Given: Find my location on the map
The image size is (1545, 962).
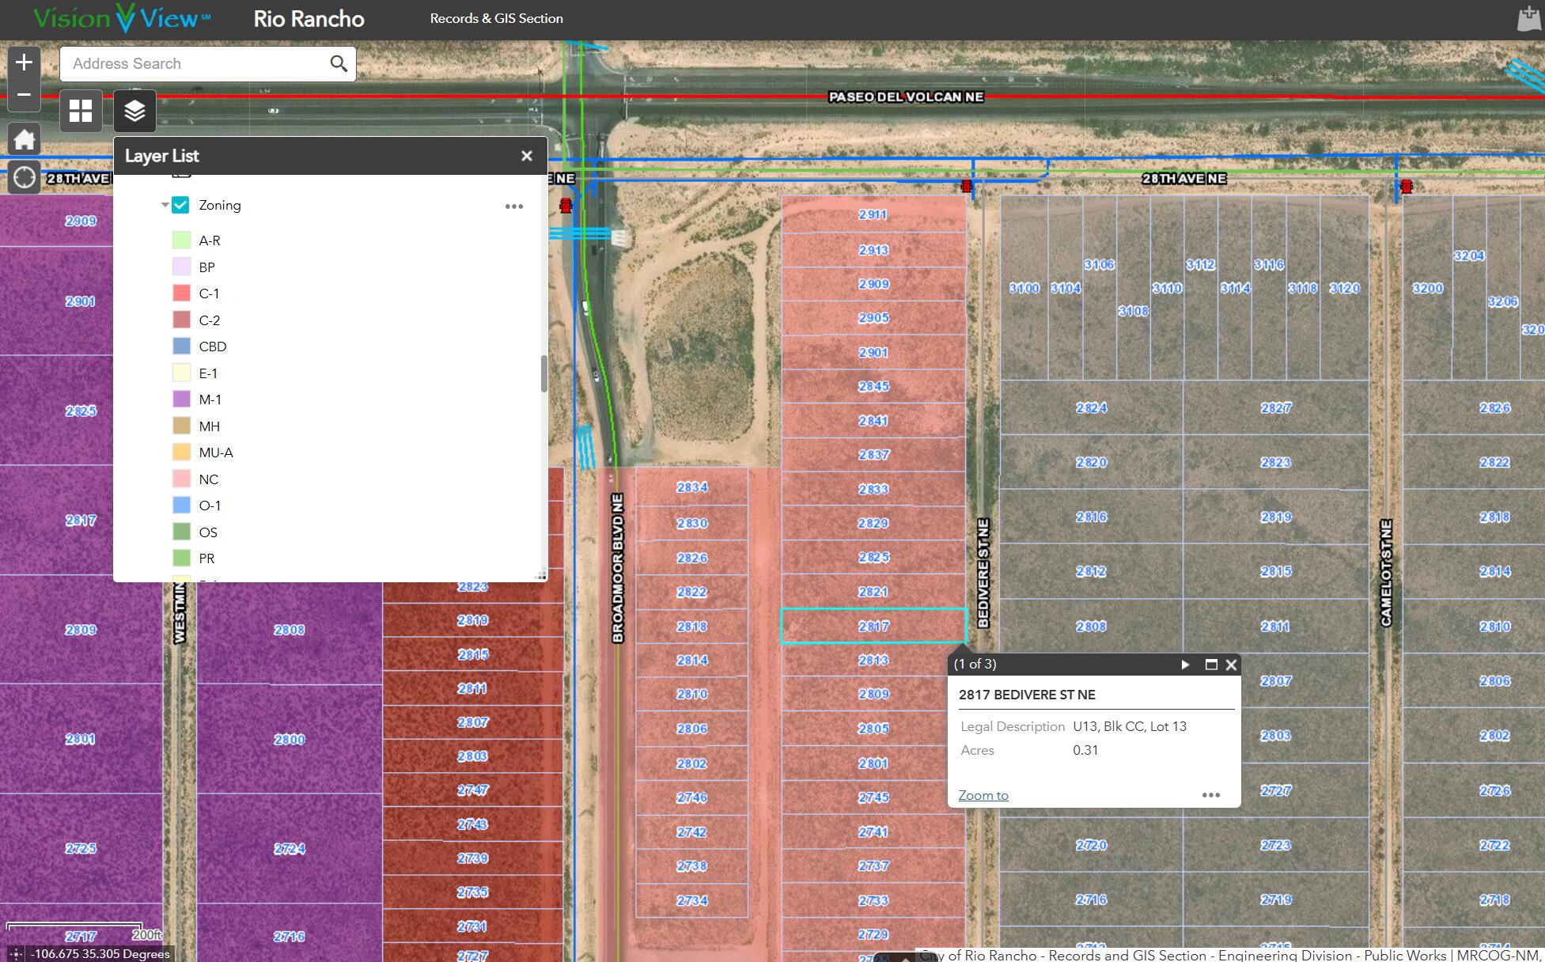Looking at the screenshot, I should point(24,177).
